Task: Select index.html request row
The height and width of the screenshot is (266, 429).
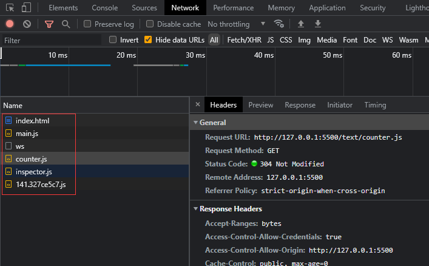Action: tap(95, 120)
